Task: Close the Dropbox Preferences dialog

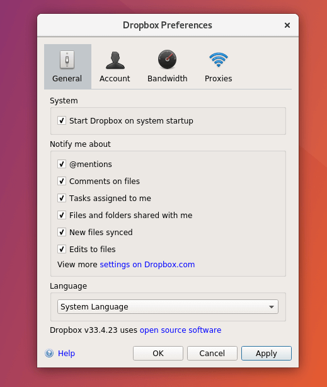Action: [x=287, y=25]
